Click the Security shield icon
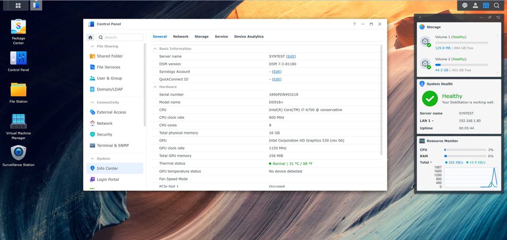 click(92, 134)
